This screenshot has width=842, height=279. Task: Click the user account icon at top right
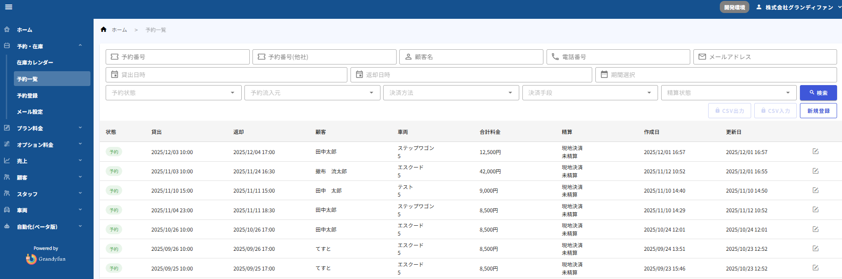(x=759, y=7)
